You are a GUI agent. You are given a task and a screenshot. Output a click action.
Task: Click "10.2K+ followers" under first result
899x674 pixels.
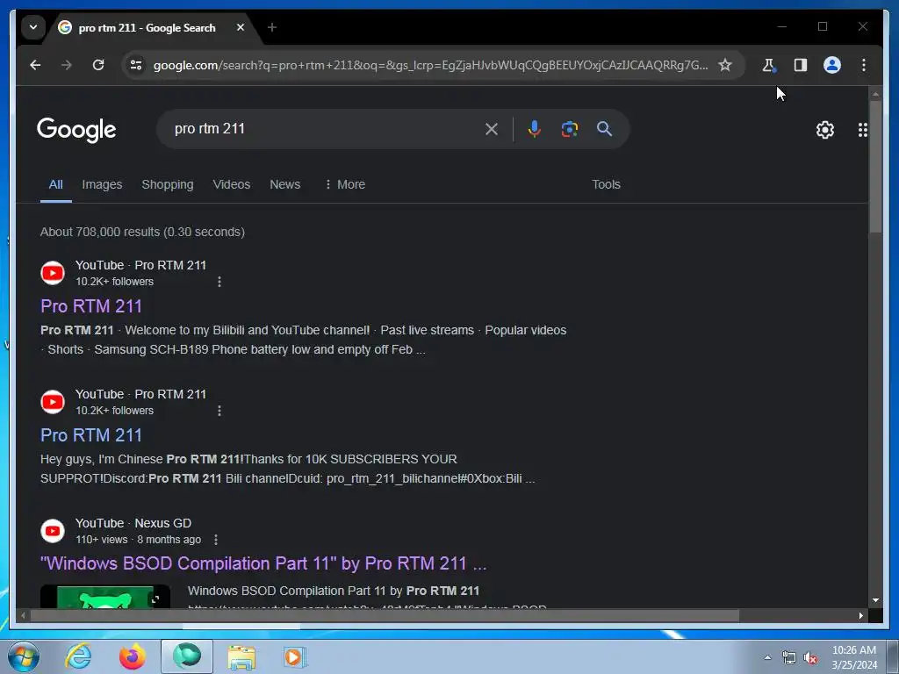pos(115,282)
